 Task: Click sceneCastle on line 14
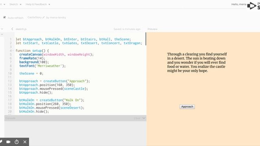click(x=74, y=89)
